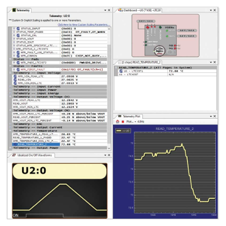This screenshot has height=226, width=226.
Task: Click the U0 legend entry in the plot
Action: pyautogui.click(x=123, y=131)
